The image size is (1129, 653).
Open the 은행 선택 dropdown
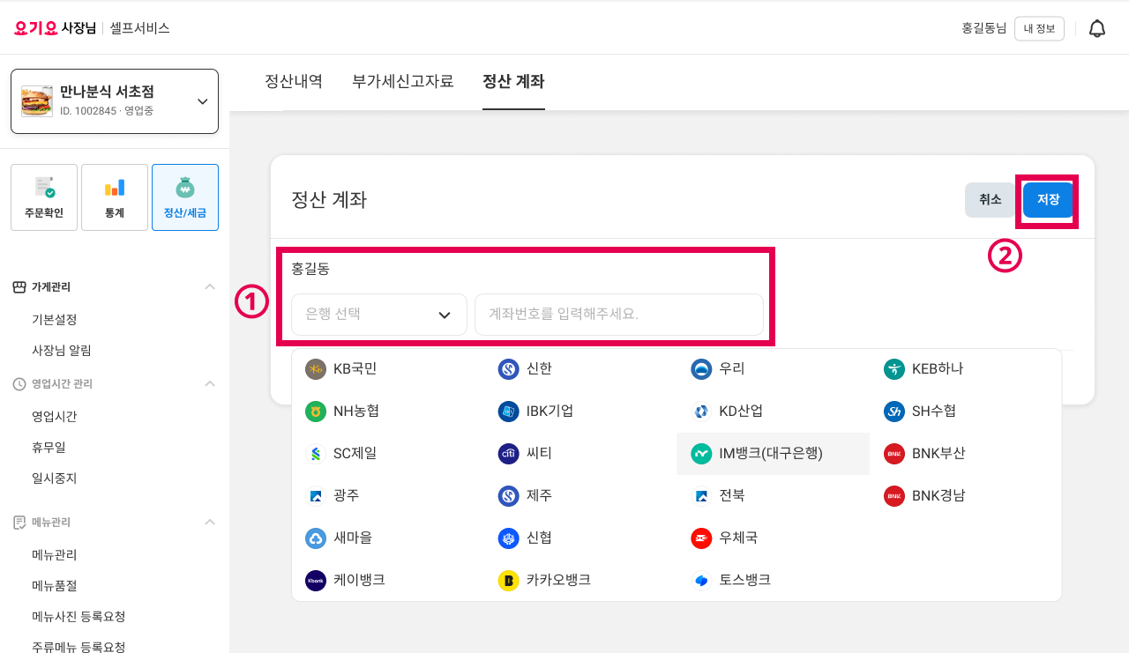point(379,315)
